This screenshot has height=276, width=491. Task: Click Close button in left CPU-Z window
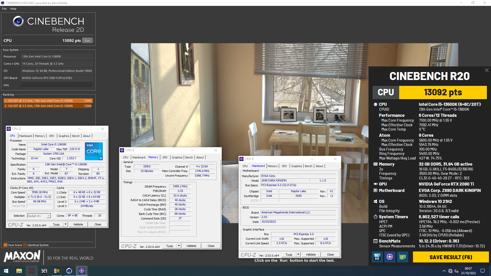pos(98,224)
